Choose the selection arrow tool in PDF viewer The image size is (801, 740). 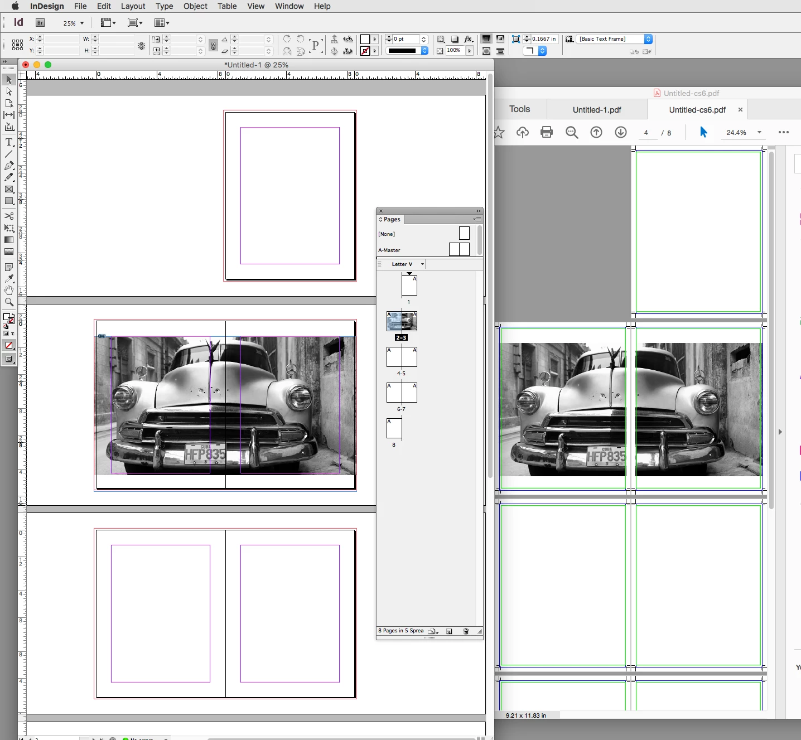click(x=703, y=132)
